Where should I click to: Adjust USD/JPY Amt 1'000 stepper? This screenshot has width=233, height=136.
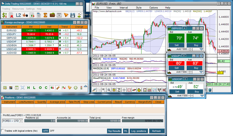pos(190,72)
